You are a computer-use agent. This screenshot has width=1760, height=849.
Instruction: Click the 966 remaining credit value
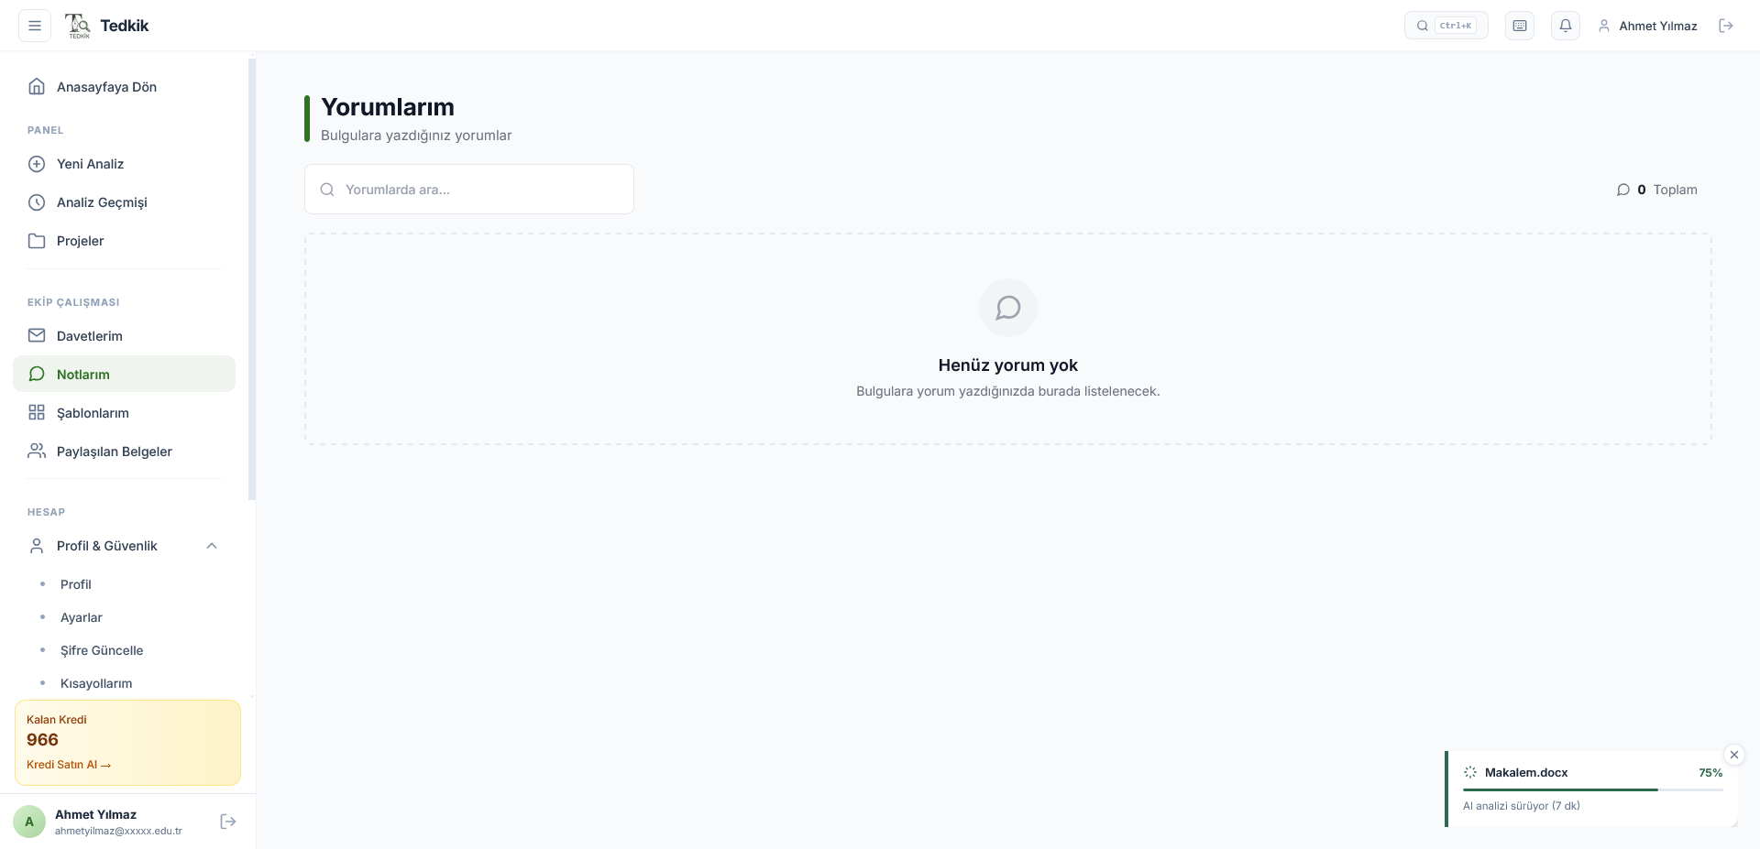[x=42, y=740]
